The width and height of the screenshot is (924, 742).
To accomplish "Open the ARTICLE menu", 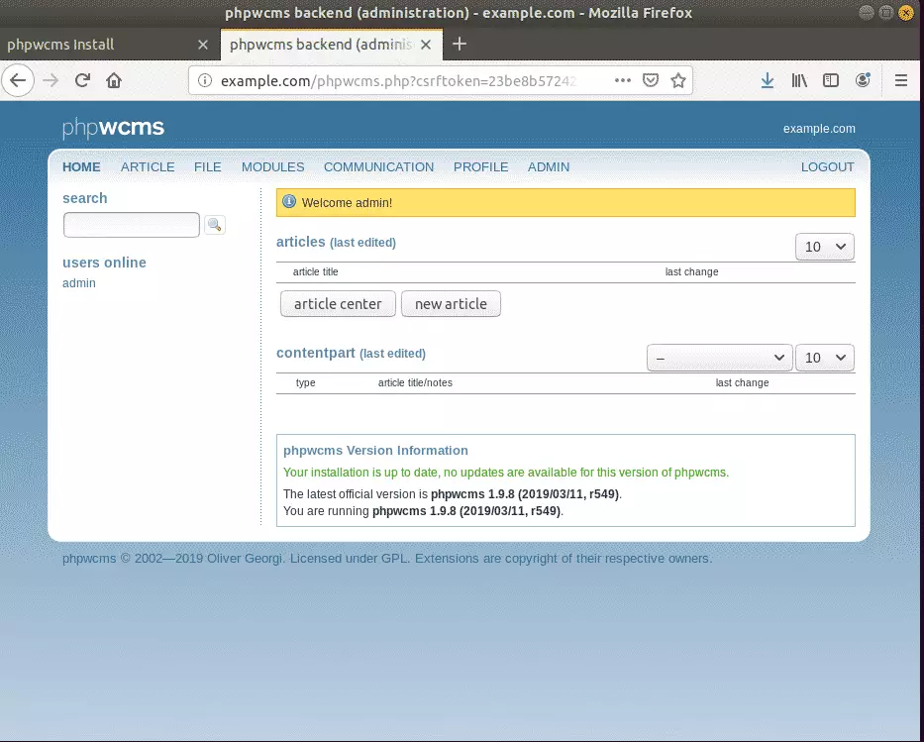I will [x=148, y=166].
